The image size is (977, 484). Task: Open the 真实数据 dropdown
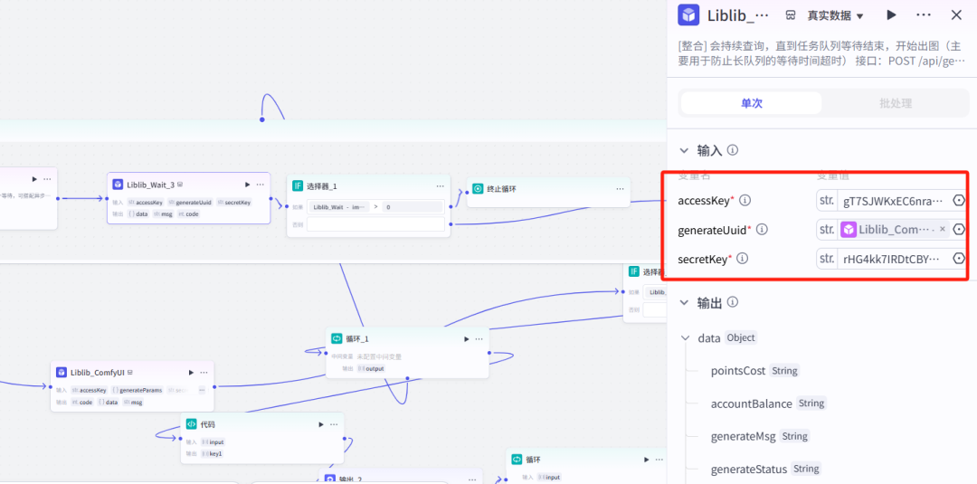[x=836, y=15]
